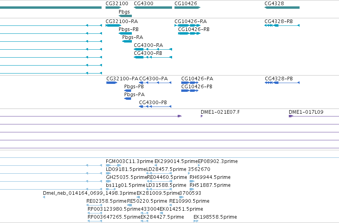Select the 3700593 feature label
Image resolution: width=339 pixels, height=223 pixels.
(190, 193)
